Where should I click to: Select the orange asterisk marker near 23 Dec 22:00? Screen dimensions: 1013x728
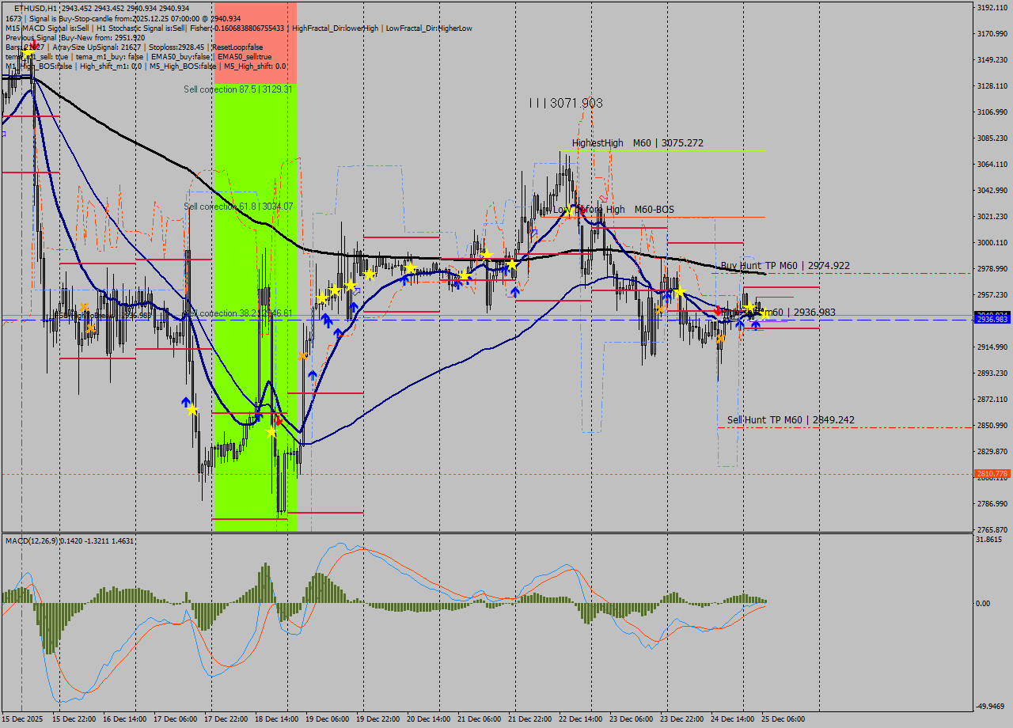pyautogui.click(x=659, y=309)
